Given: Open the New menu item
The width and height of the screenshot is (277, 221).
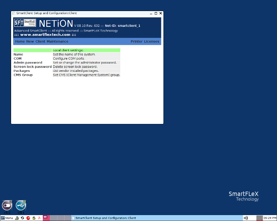Looking at the screenshot, I should (x=30, y=41).
